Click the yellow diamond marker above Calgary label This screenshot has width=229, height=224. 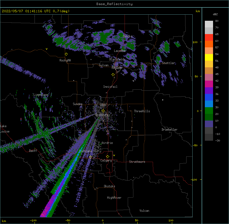click(x=108, y=157)
